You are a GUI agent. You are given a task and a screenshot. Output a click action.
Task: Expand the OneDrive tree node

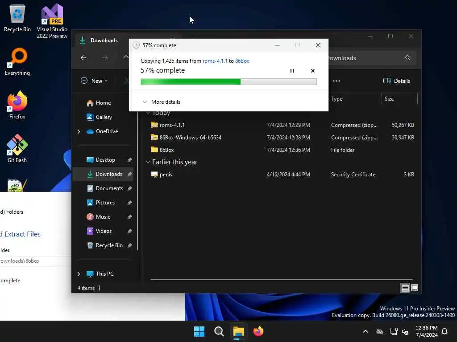point(79,131)
